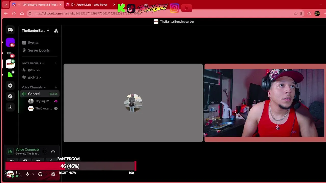Switch to Apple Music Web Player tab
Image resolution: width=326 pixels, height=183 pixels.
pos(90,5)
